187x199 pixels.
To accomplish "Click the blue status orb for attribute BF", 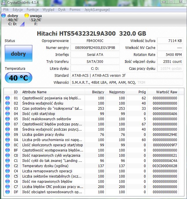I will (x=8, y=150).
